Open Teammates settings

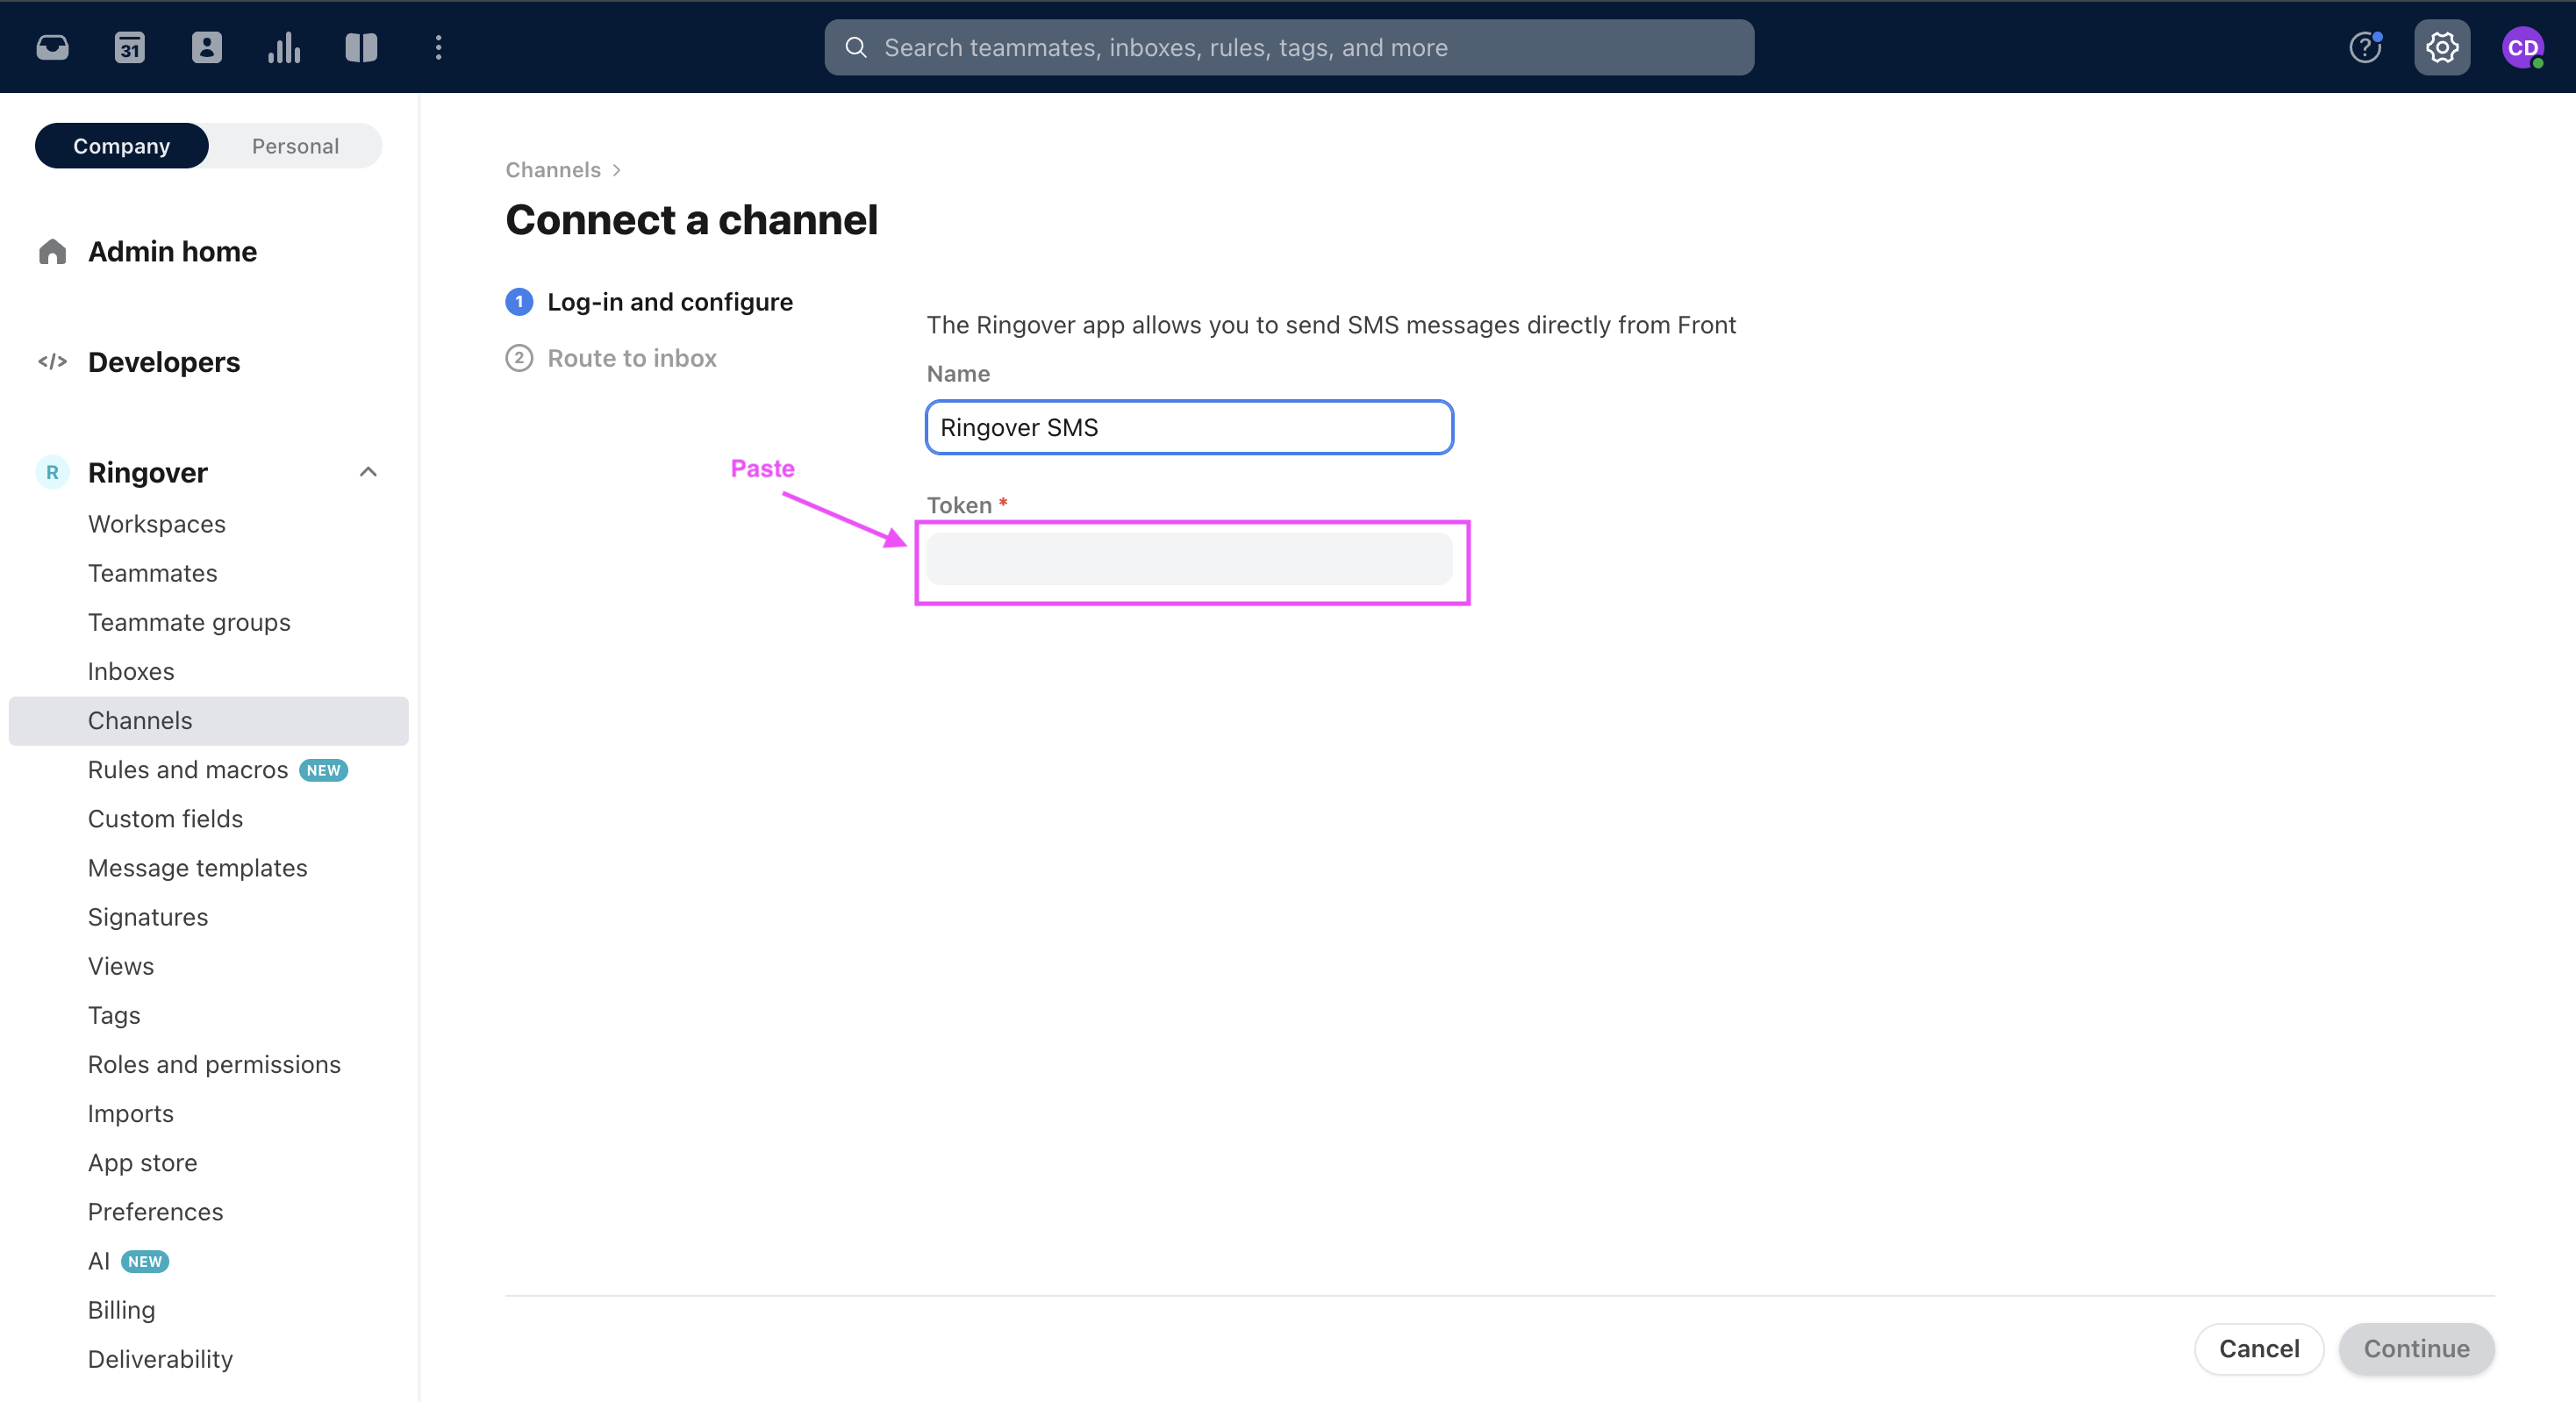pos(152,573)
